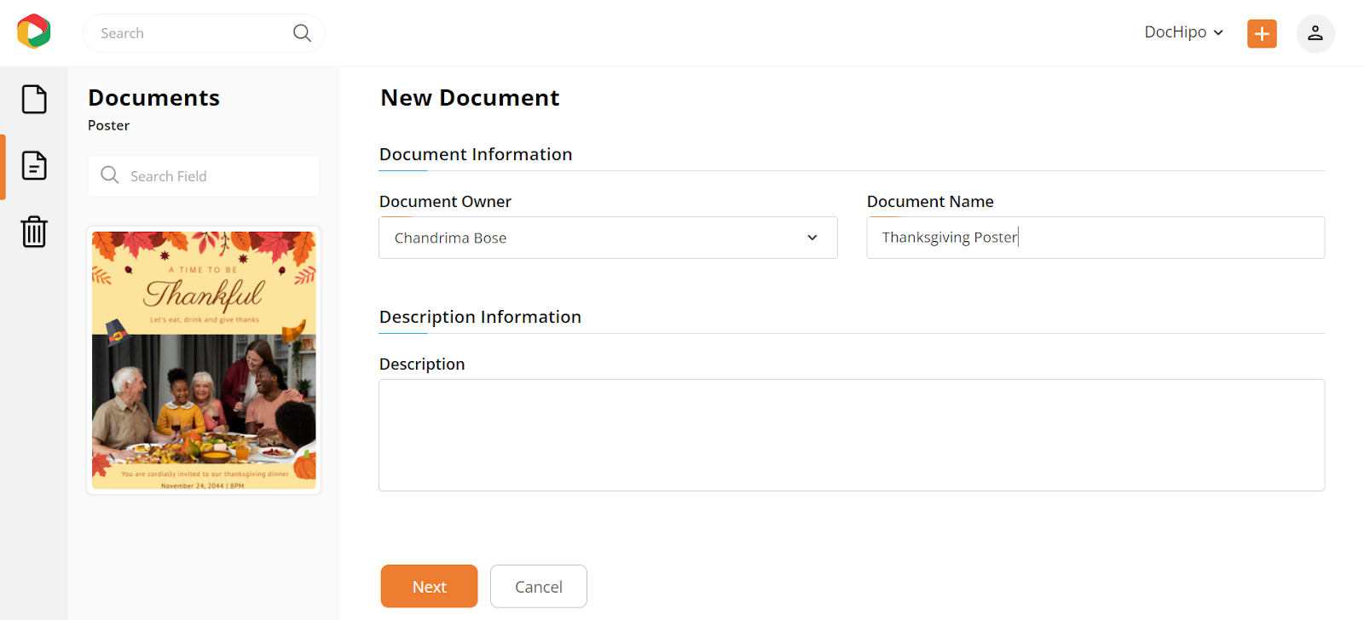Click the Cancel button
This screenshot has width=1364, height=620.
[539, 586]
